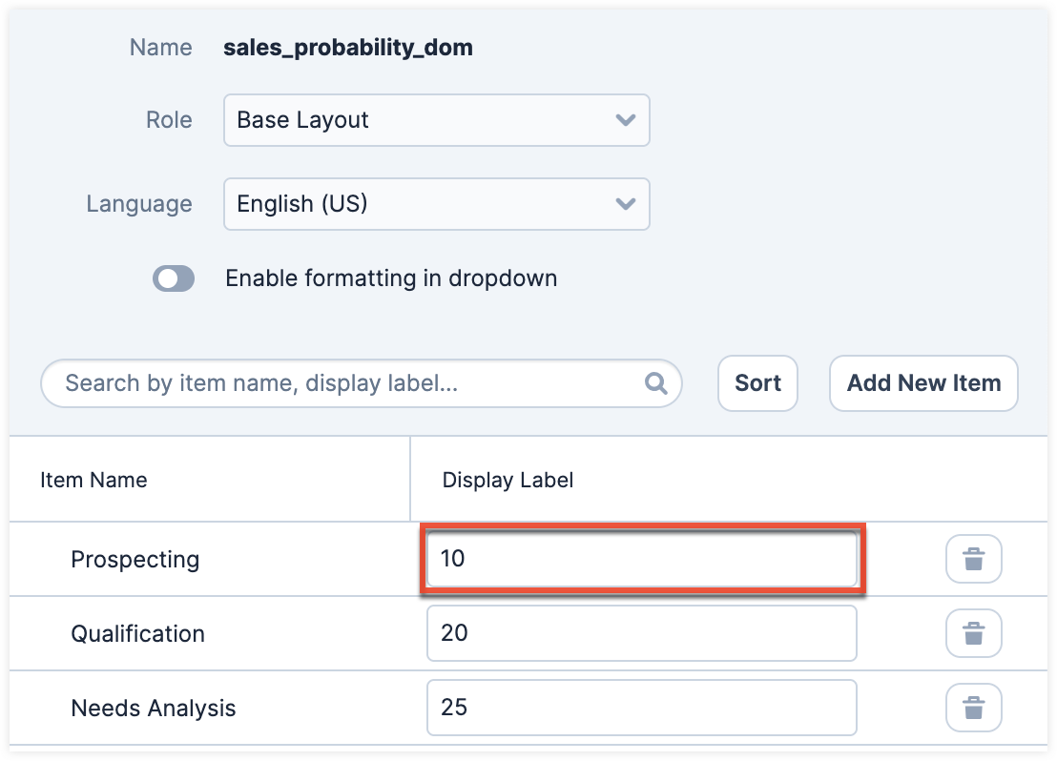Image resolution: width=1057 pixels, height=761 pixels.
Task: Click the Item Name column header
Action: click(93, 480)
